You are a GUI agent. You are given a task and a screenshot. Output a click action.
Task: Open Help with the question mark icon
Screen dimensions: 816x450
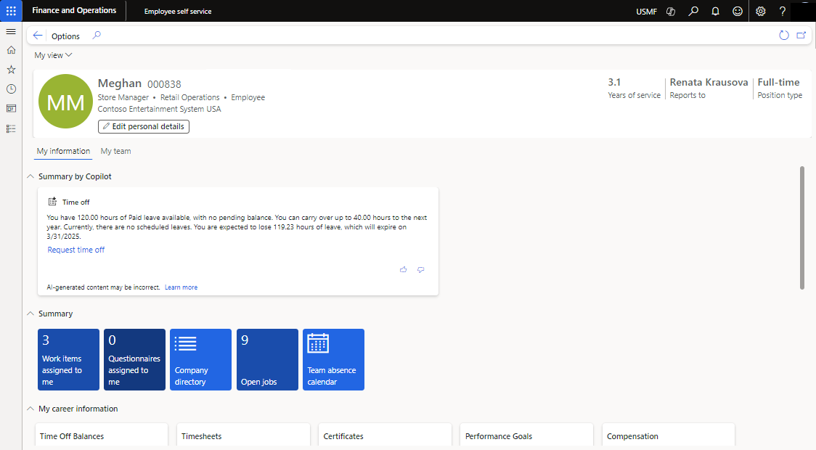pos(782,11)
